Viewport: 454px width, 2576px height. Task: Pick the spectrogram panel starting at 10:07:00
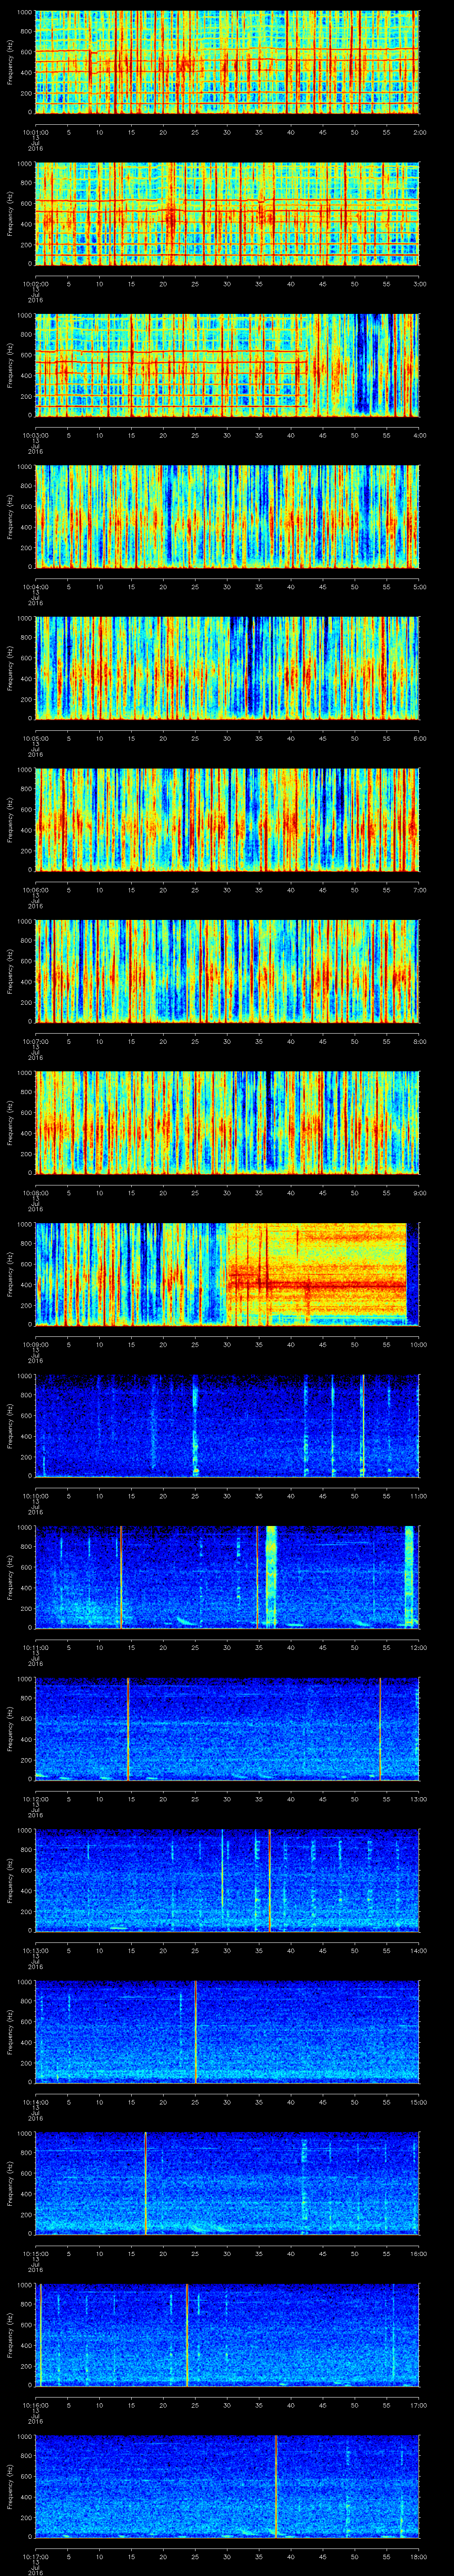click(x=227, y=971)
